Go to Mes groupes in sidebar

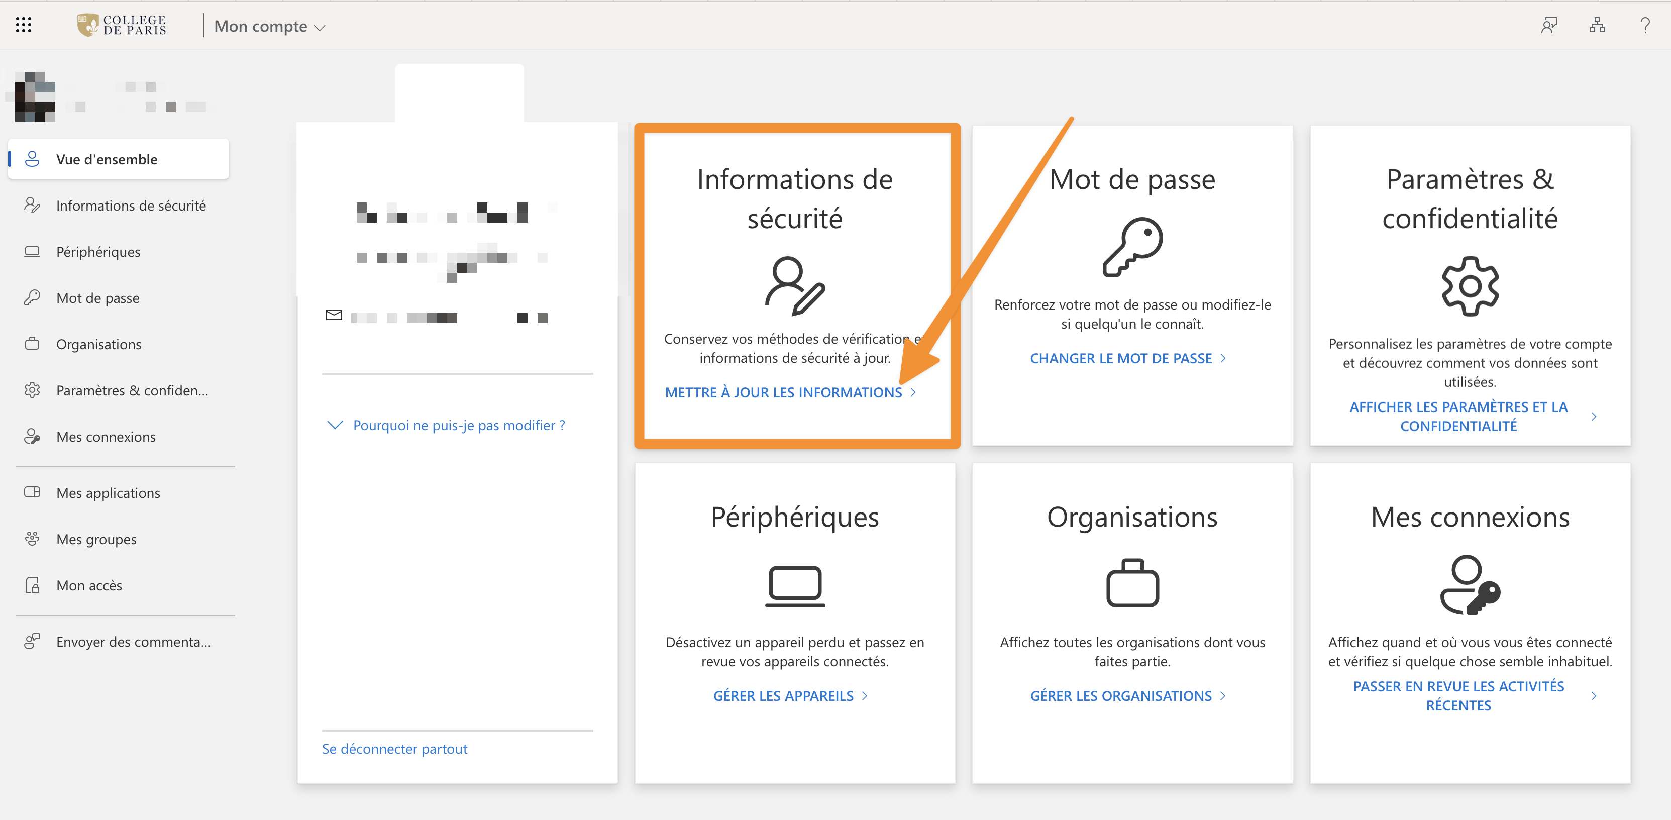pyautogui.click(x=96, y=539)
